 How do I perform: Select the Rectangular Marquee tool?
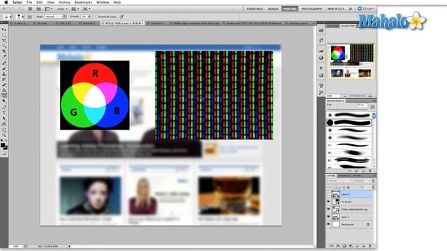pyautogui.click(x=4, y=35)
